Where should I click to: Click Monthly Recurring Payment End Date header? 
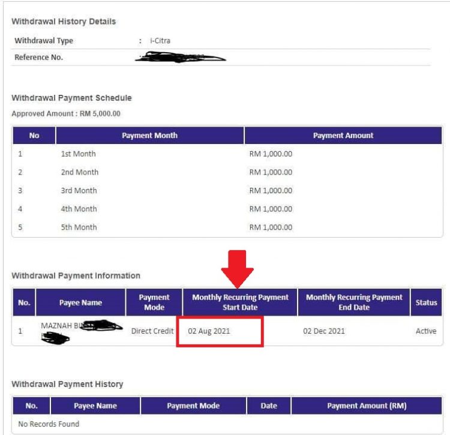pos(354,302)
